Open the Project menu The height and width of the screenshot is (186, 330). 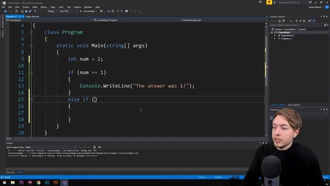(26, 7)
